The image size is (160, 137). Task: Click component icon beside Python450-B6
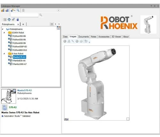(11, 36)
